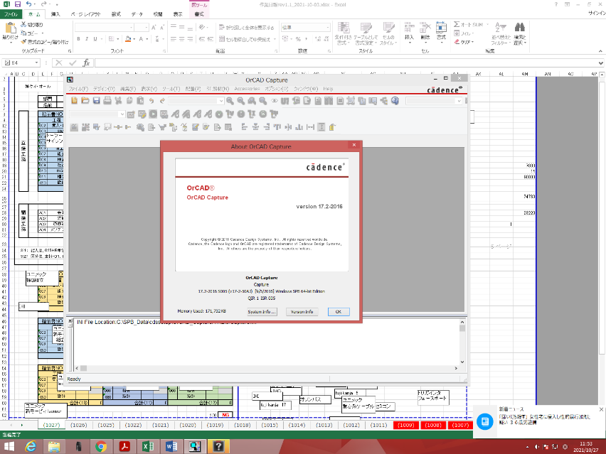Toggle Underline in Excel ribbon
606x454 pixels.
coord(95,39)
